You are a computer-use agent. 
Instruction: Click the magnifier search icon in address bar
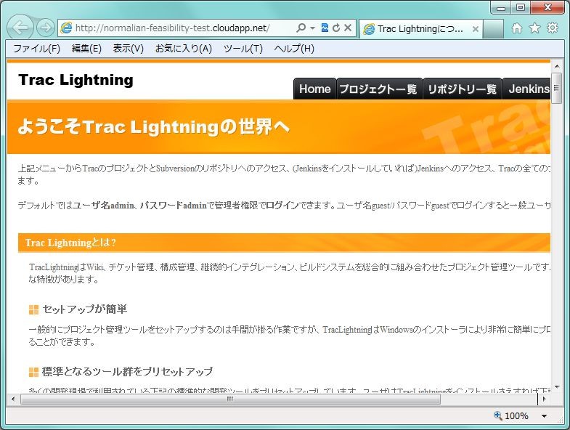click(x=301, y=28)
